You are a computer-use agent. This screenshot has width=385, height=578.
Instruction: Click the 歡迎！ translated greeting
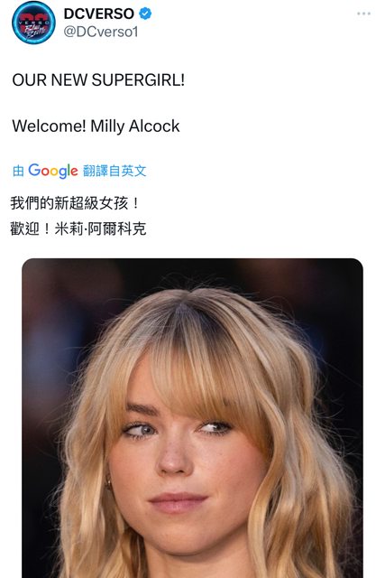31,228
